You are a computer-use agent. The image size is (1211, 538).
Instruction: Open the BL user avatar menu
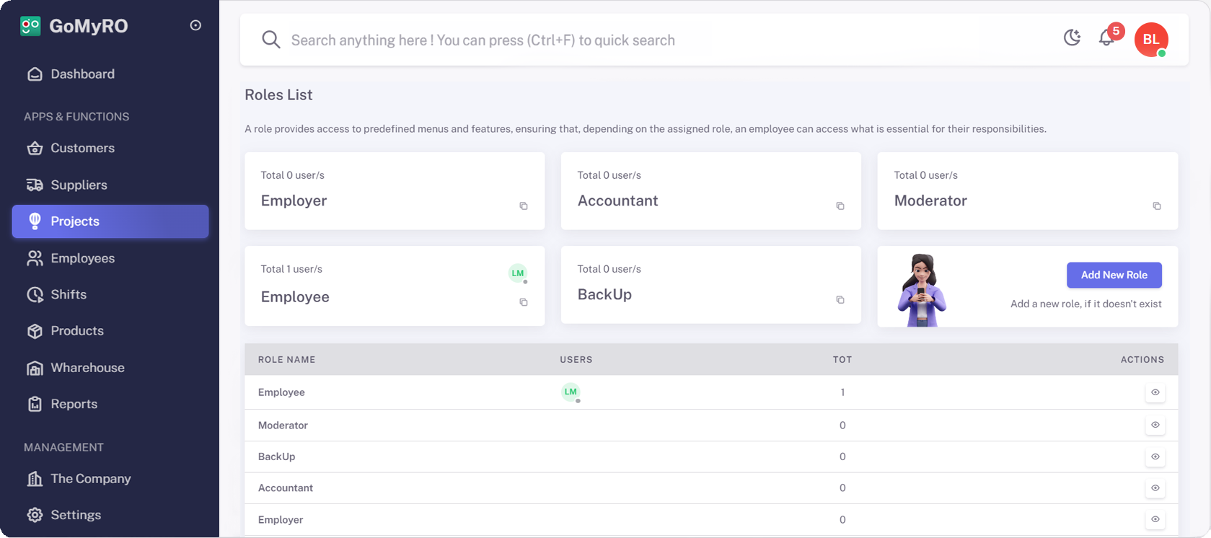[x=1150, y=40]
